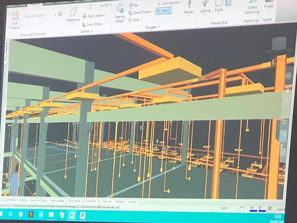Screen dimensions: 297x223
Task: Click the Save Viewpoint camera icon
Action: pos(15,16)
